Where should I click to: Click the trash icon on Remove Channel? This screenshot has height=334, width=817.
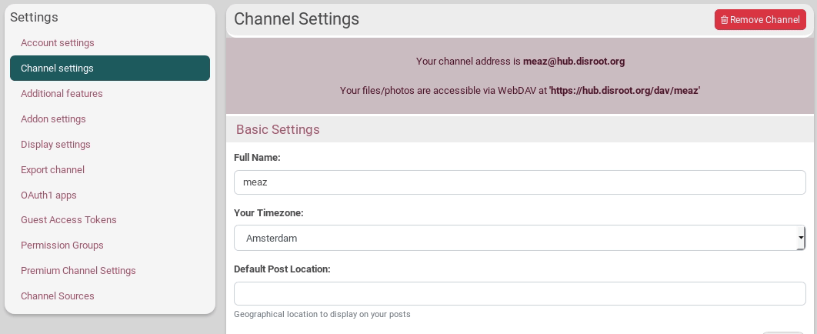coord(724,20)
